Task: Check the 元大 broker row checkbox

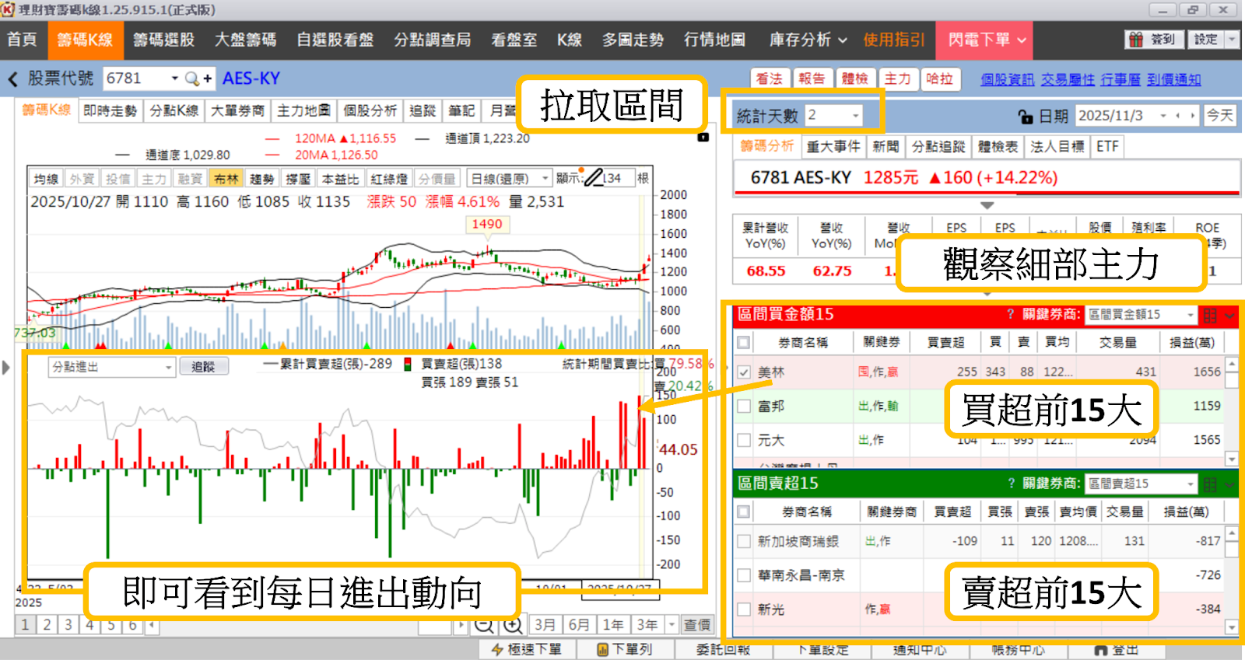Action: (744, 440)
